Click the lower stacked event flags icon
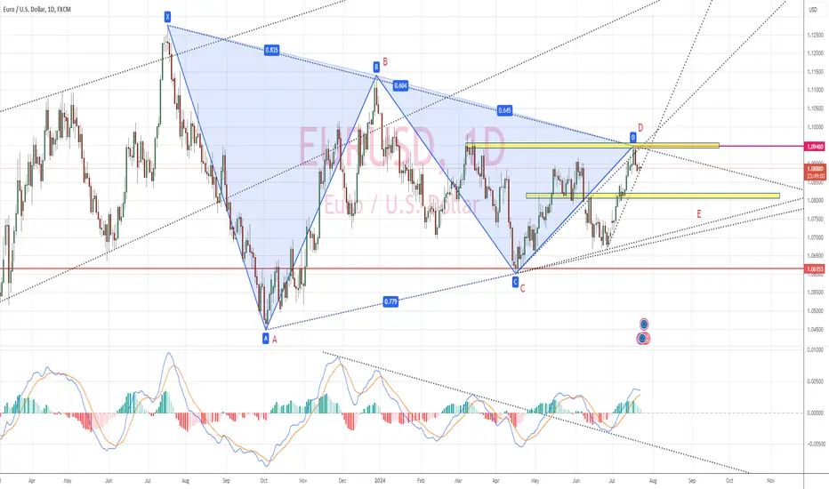This screenshot has height=489, width=829. click(643, 338)
